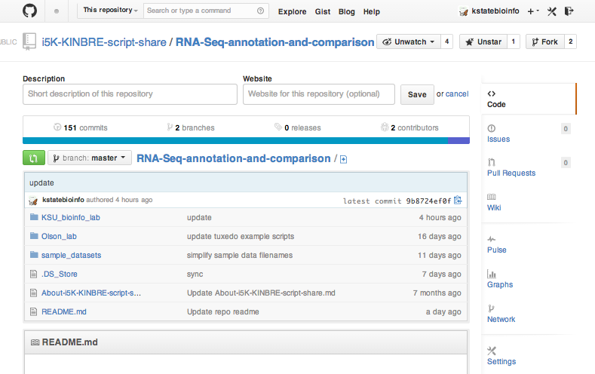Open the latest commit 9b8724ef0f hash
The image size is (595, 374).
tap(428, 201)
